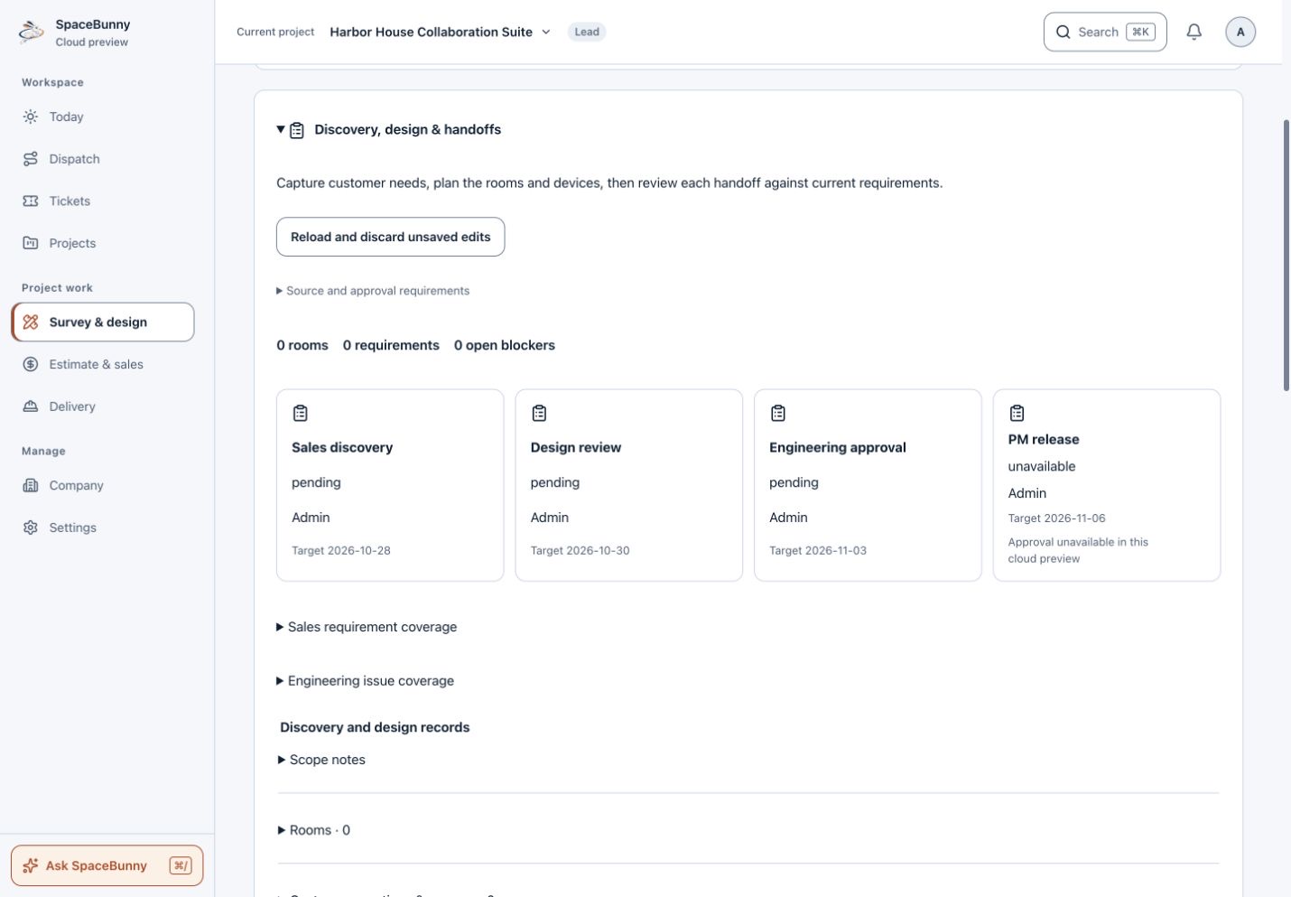The width and height of the screenshot is (1291, 897).
Task: Click the '0 rooms' count
Action: [302, 345]
